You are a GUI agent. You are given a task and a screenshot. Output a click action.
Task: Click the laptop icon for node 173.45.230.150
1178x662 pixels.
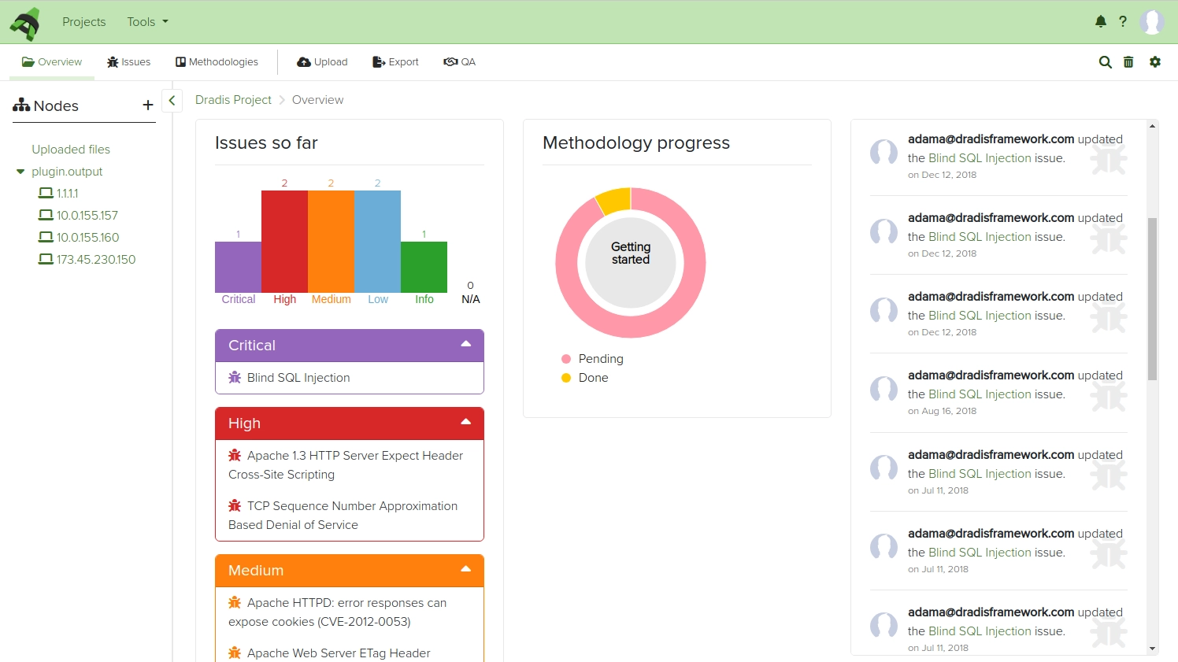pyautogui.click(x=46, y=259)
